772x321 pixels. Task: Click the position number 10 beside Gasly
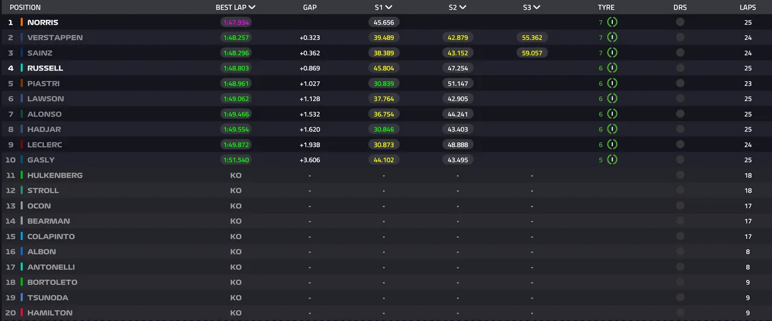point(10,160)
